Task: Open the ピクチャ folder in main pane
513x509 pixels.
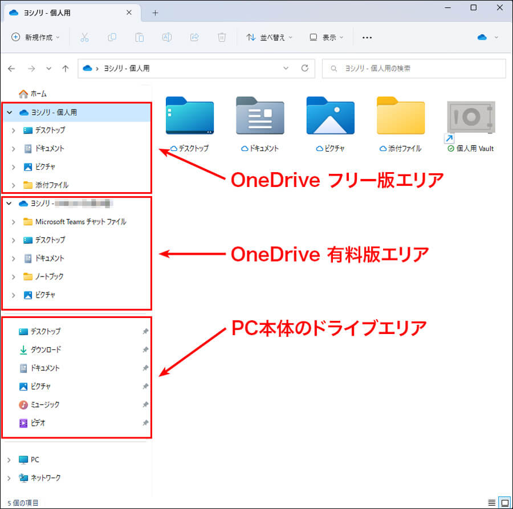Action: [331, 124]
